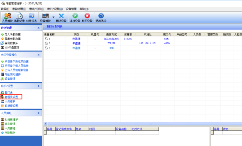Sort by IP地址 column header

click(148, 34)
